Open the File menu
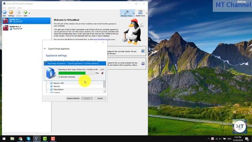The height and width of the screenshot is (142, 252). [x=4, y=8]
